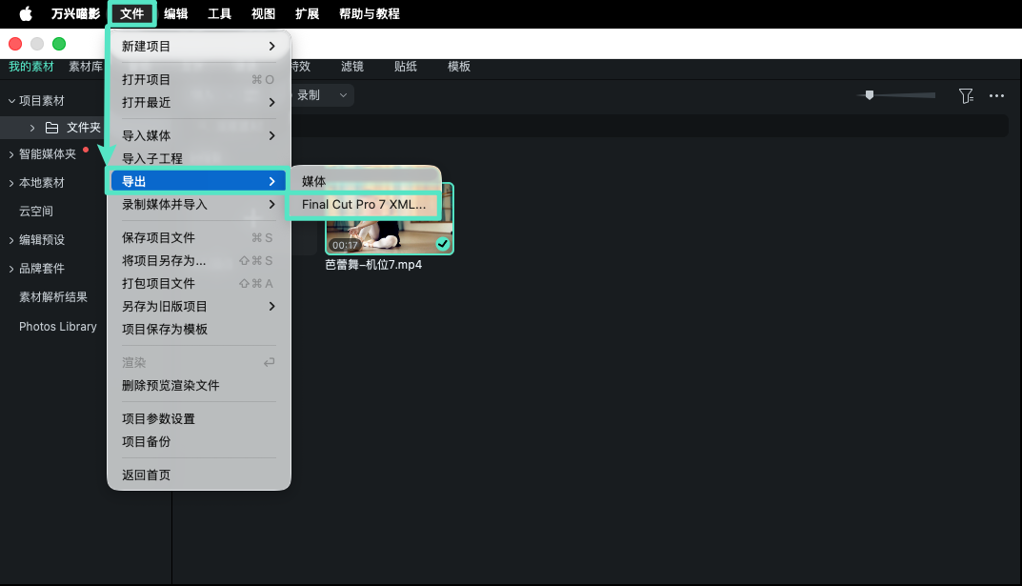Image resolution: width=1022 pixels, height=586 pixels.
Task: Click the 文件夹 folder icon
Action: (51, 128)
